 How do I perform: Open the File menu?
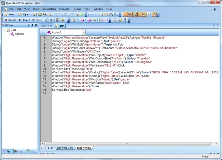click(x=11, y=9)
